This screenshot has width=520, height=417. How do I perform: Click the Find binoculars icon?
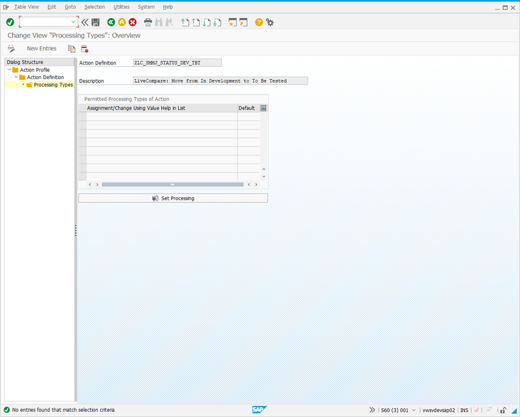tap(159, 22)
